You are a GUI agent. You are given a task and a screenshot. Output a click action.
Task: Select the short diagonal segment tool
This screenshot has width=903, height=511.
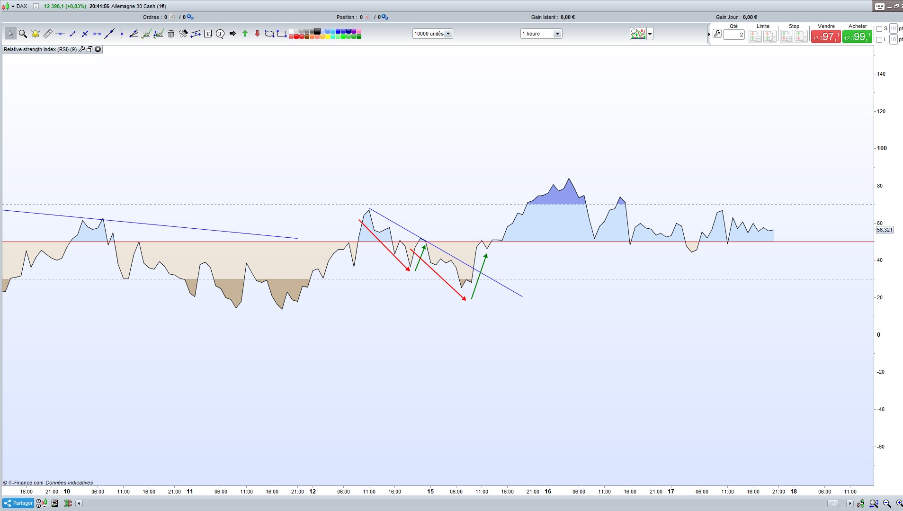coord(72,34)
